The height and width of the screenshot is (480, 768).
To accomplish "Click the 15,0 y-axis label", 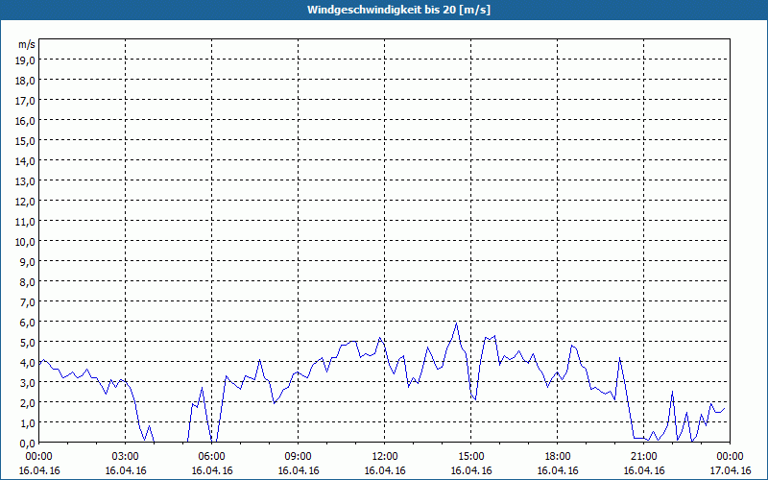I will point(27,141).
